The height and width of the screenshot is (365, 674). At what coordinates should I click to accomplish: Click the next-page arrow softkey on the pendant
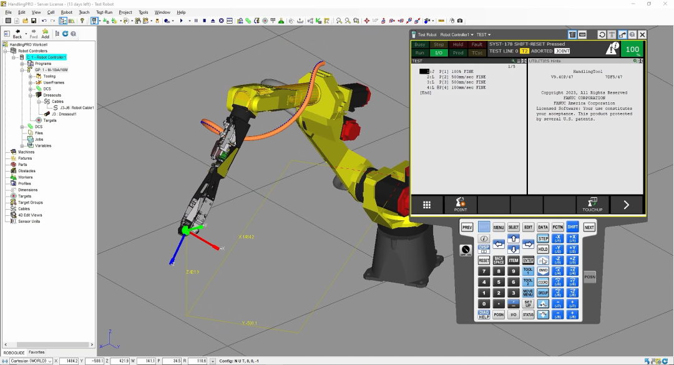pyautogui.click(x=627, y=205)
